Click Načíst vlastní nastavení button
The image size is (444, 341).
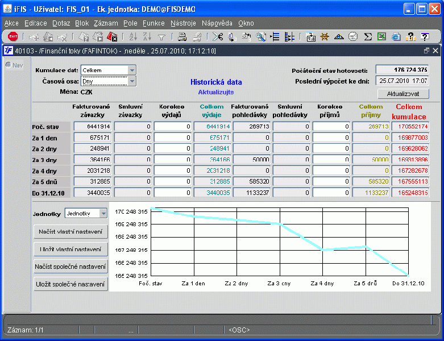coord(71,232)
